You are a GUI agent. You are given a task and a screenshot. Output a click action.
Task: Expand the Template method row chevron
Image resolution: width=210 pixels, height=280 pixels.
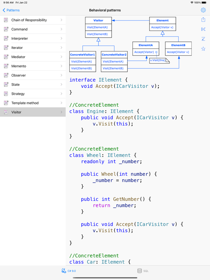pos(61,103)
